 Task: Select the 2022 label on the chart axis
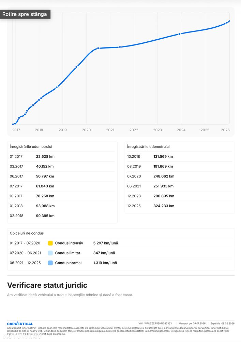tap(134, 130)
